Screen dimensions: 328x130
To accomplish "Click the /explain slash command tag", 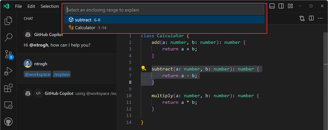I will [61, 74].
